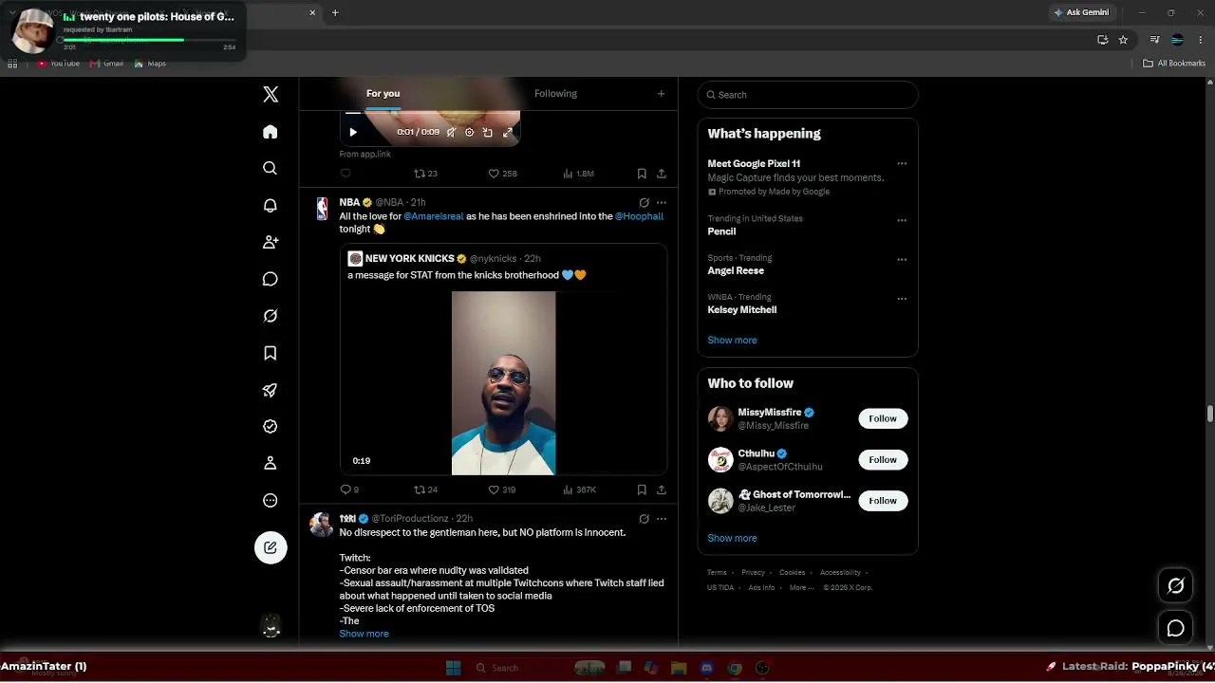Screen dimensions: 1215x683
Task: Like the NBA post with 319 likes
Action: pyautogui.click(x=502, y=489)
